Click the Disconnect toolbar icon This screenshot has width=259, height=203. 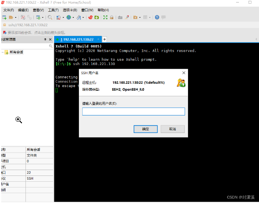click(23, 18)
